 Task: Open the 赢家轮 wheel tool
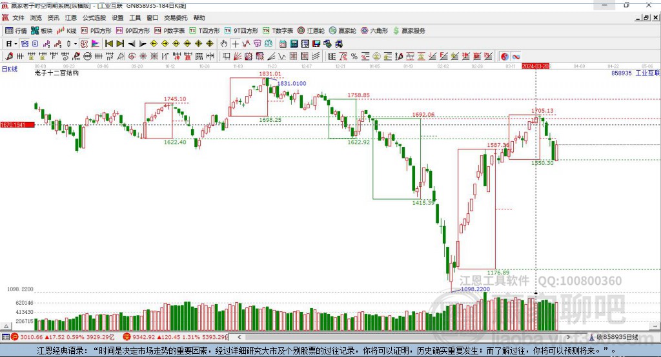pyautogui.click(x=343, y=31)
